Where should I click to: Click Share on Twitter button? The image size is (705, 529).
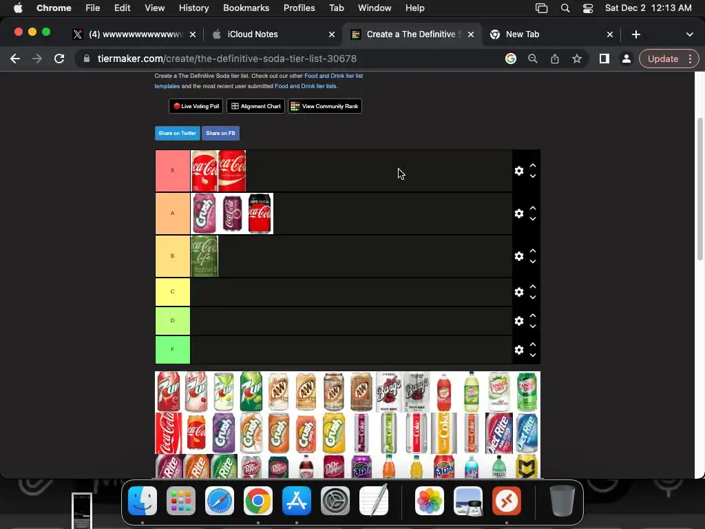click(x=177, y=133)
